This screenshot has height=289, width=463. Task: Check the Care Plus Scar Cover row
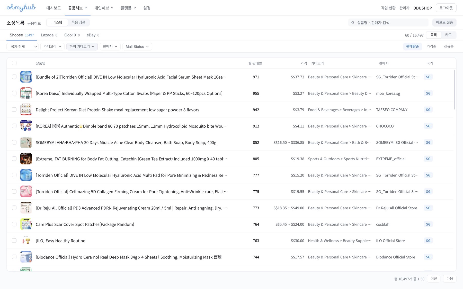pyautogui.click(x=14, y=224)
